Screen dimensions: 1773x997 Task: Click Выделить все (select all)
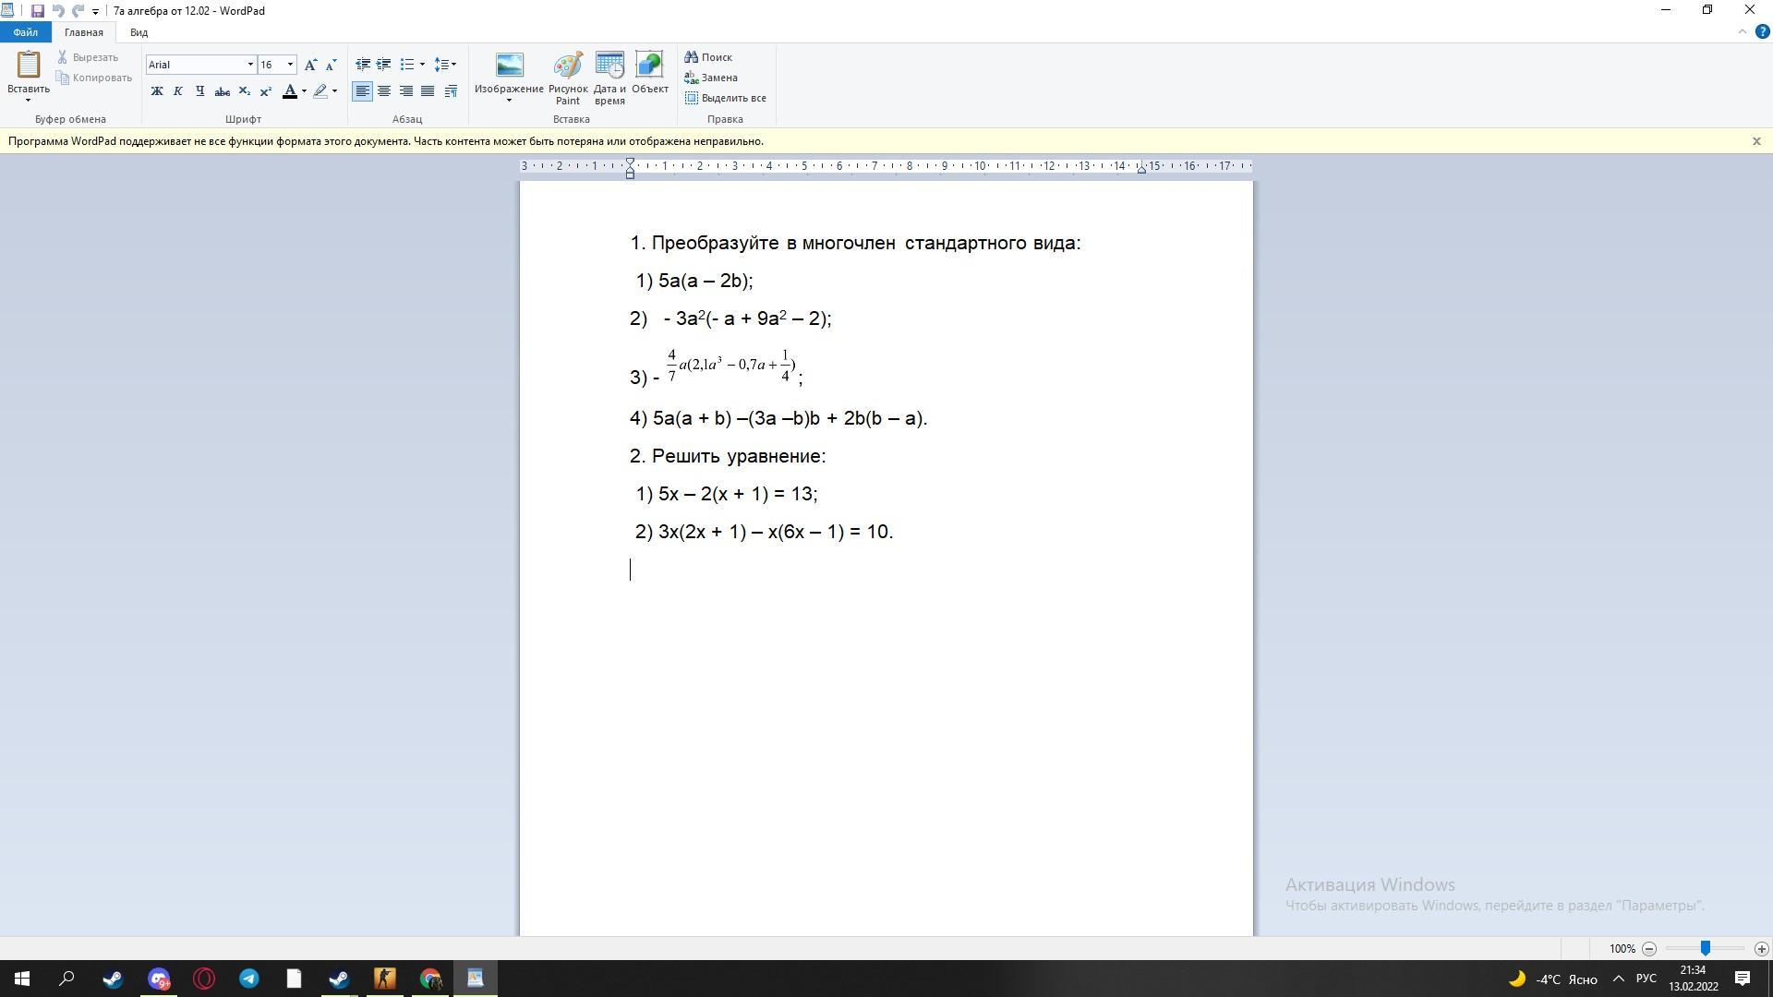[726, 98]
